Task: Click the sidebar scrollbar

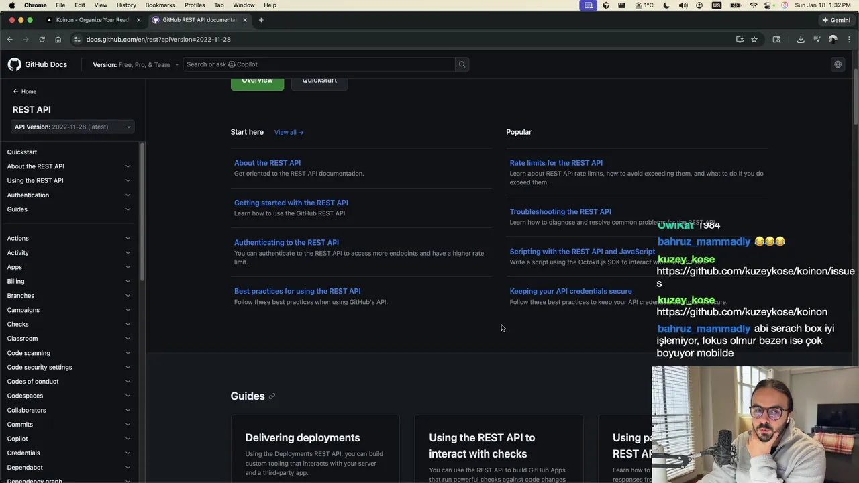Action: (x=142, y=212)
